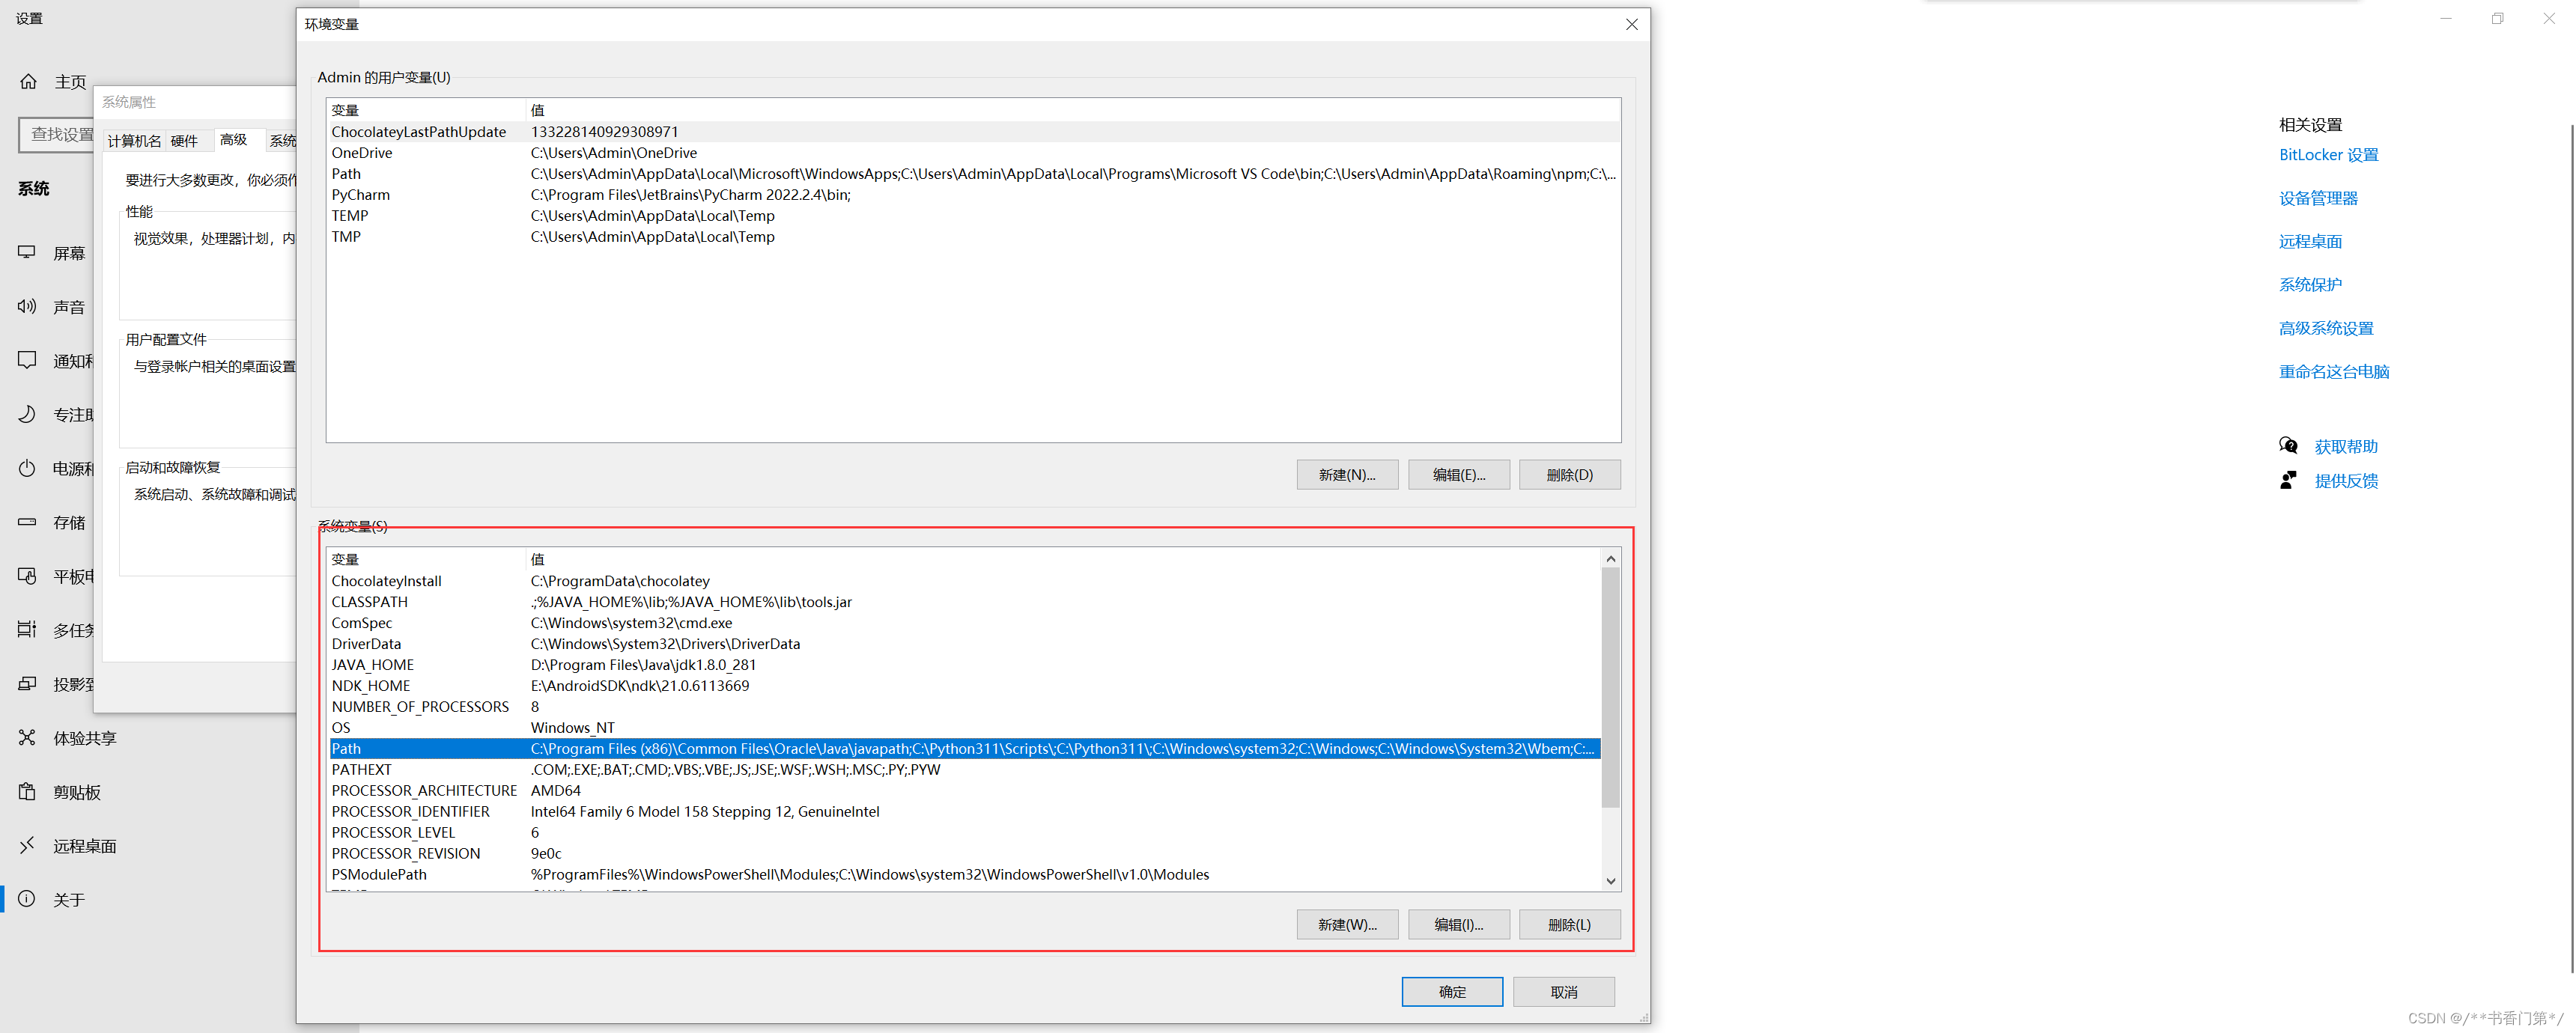Click New button for user variables
This screenshot has width=2576, height=1033.
[1346, 475]
